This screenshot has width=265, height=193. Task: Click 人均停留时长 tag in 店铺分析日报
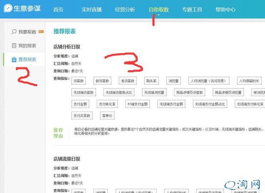click(249, 81)
